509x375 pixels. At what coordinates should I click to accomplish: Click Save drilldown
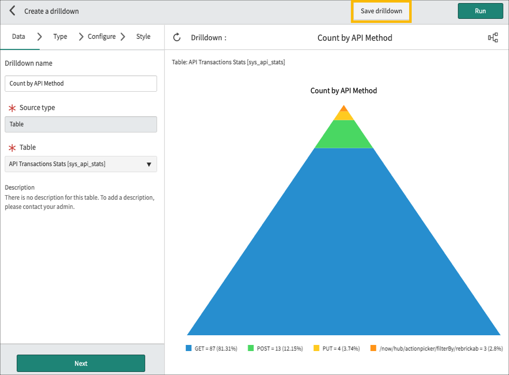381,11
